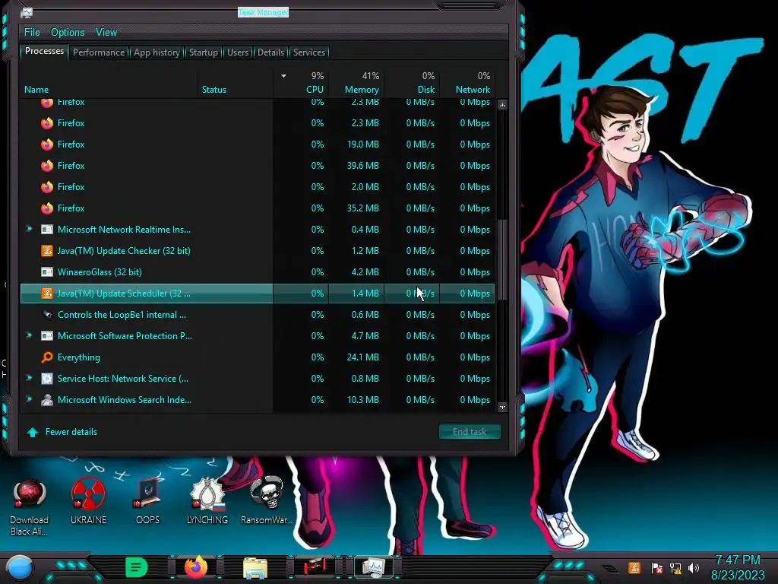This screenshot has width=778, height=584.
Task: Select the UKRAINE desktop icon
Action: (88, 500)
